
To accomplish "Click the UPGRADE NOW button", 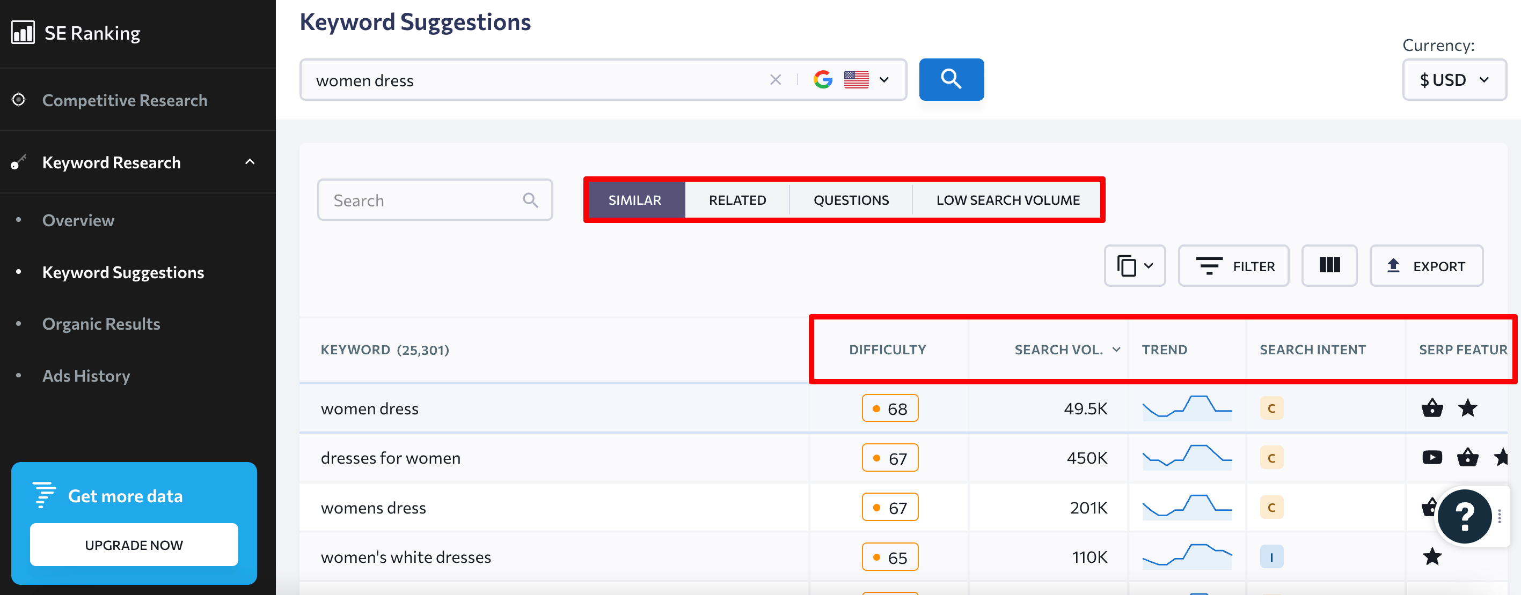I will point(134,544).
